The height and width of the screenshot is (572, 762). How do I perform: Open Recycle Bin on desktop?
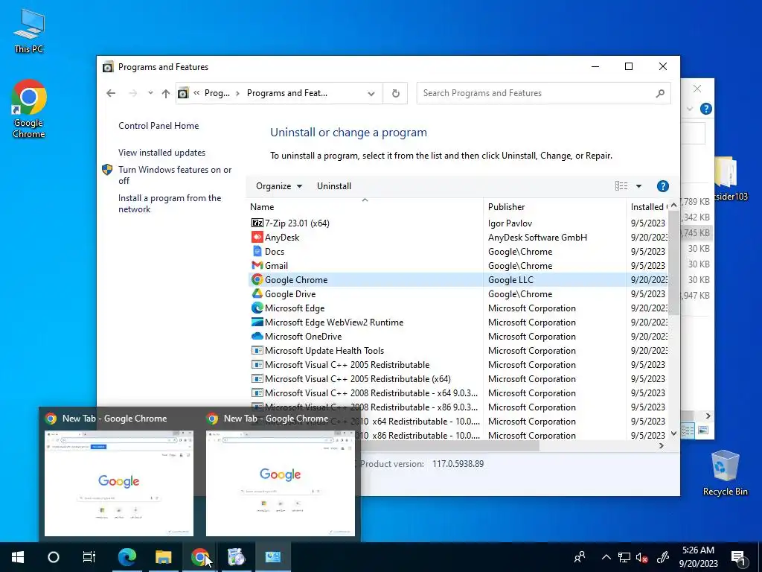(725, 473)
